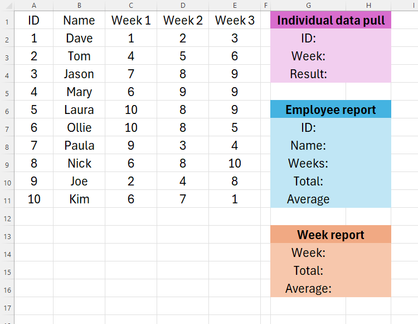Select the column H header

tap(368, 5)
